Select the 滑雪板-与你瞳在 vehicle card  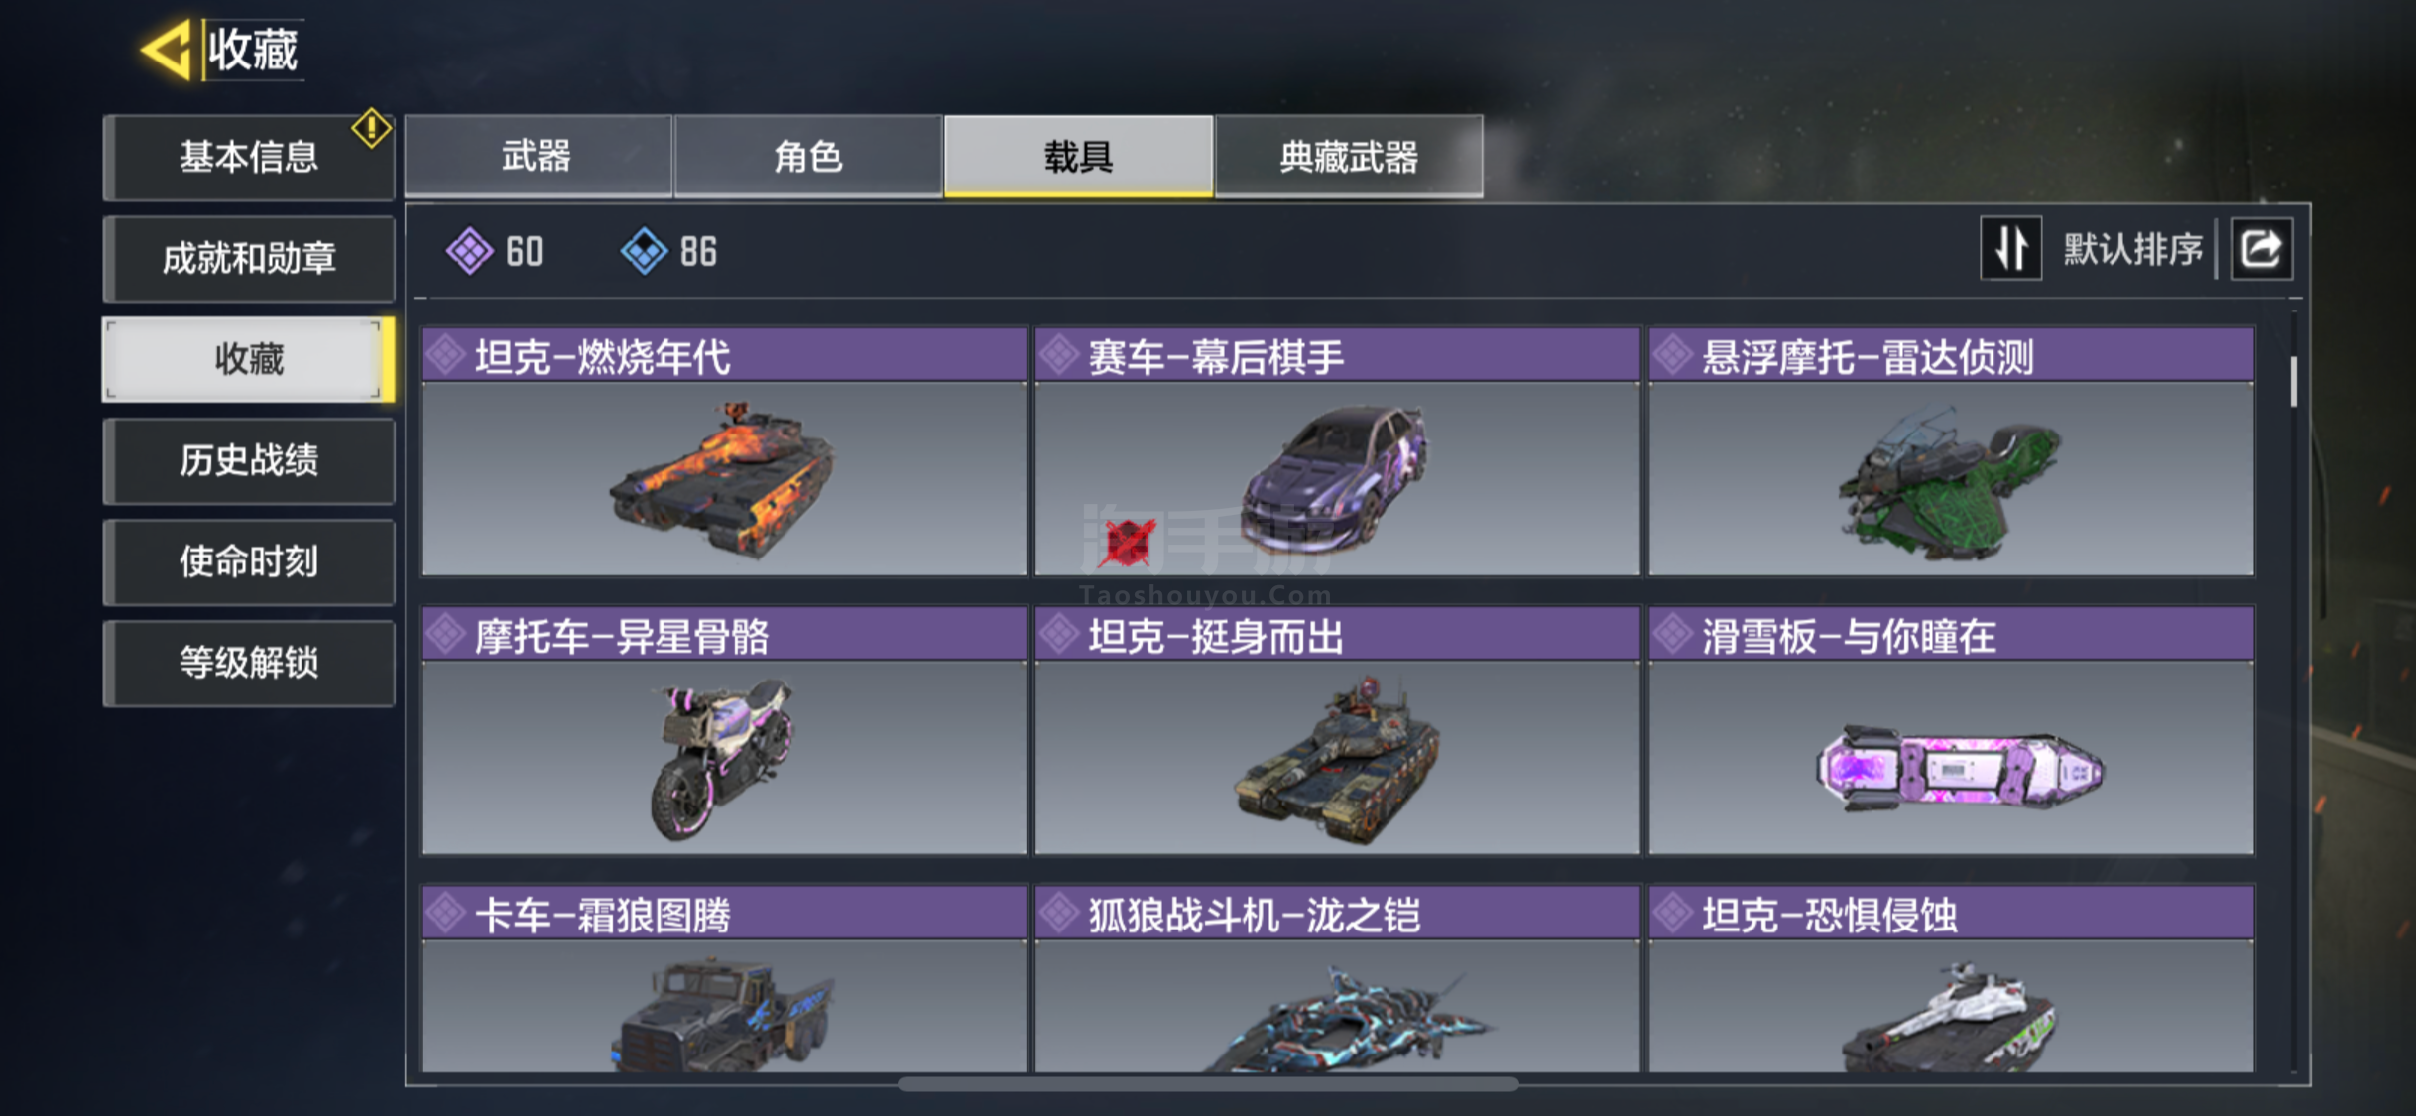(1951, 730)
